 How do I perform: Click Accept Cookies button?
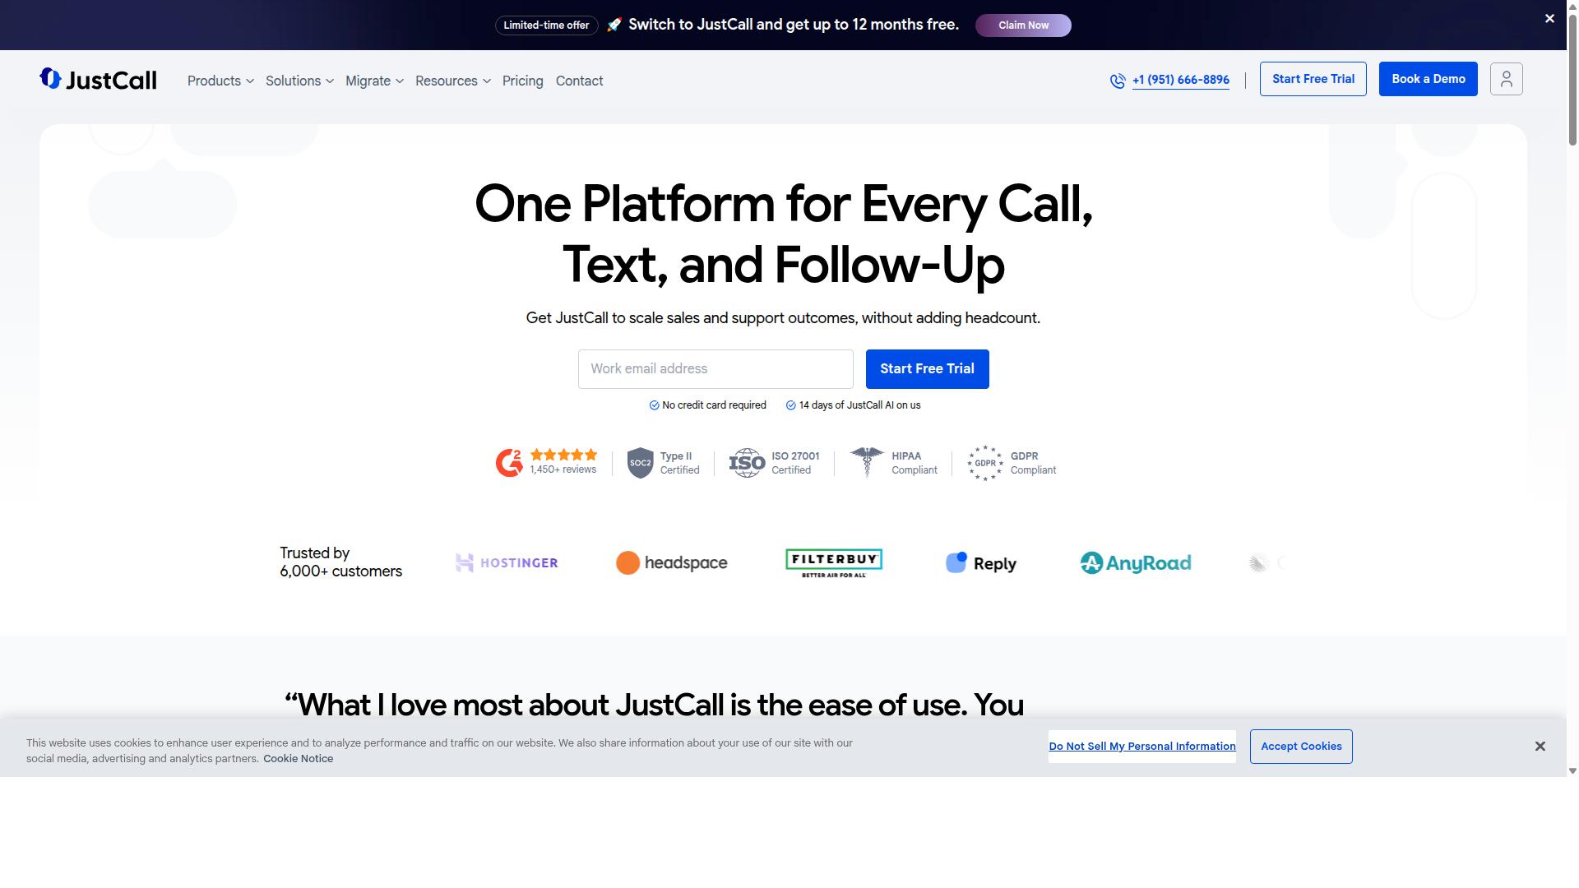1301,747
